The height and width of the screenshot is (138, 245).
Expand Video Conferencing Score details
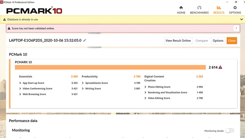tap(20, 89)
